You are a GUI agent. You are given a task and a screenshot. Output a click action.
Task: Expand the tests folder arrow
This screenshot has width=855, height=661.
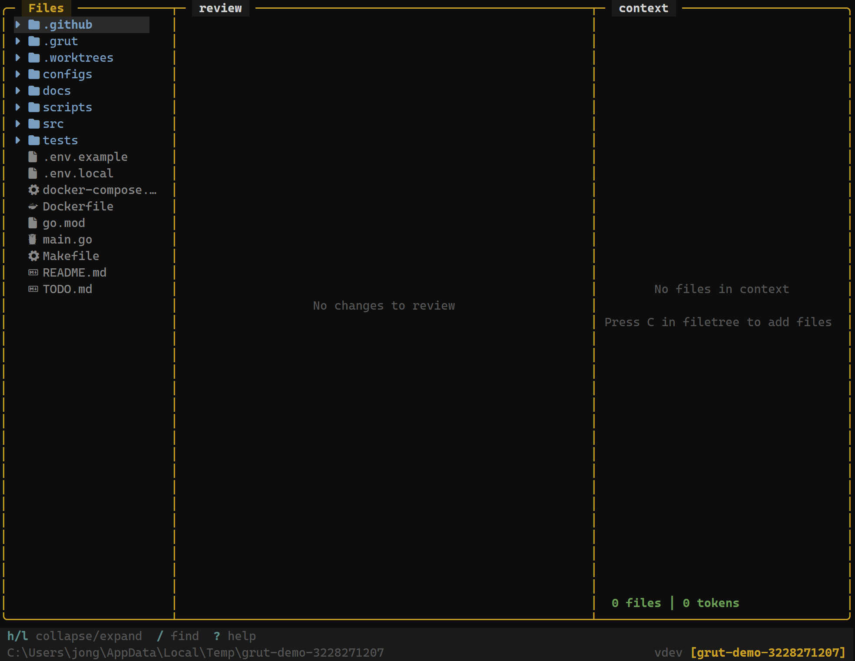coord(18,140)
